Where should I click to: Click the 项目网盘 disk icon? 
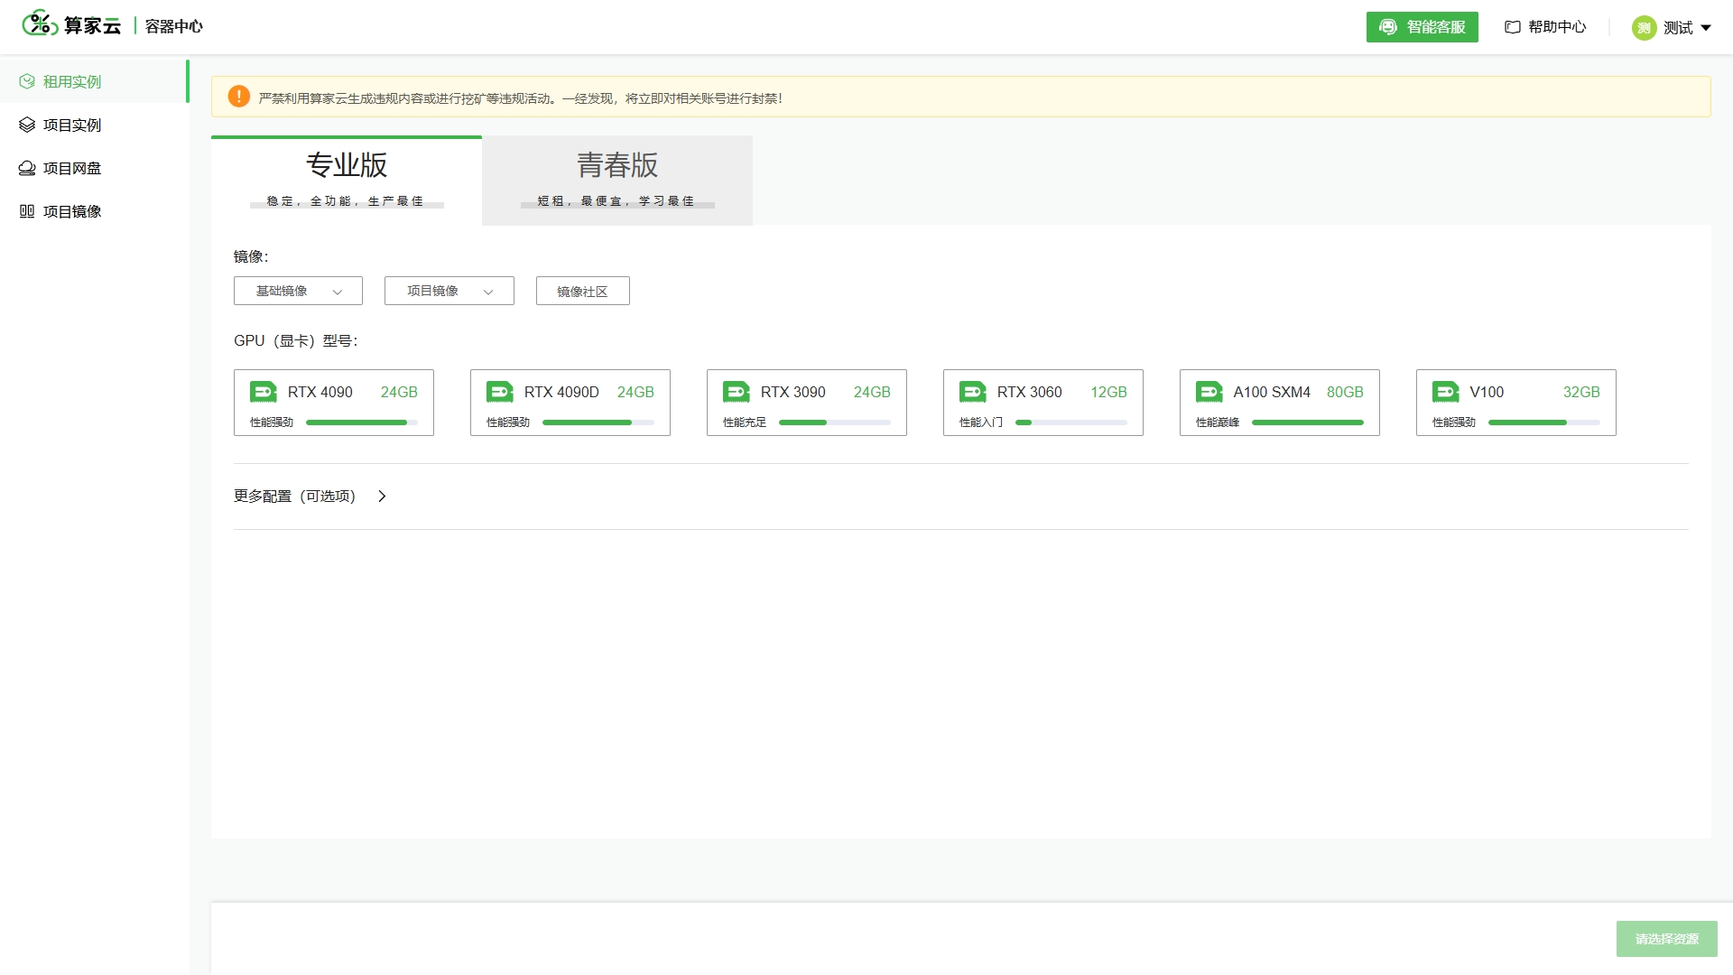pos(27,169)
